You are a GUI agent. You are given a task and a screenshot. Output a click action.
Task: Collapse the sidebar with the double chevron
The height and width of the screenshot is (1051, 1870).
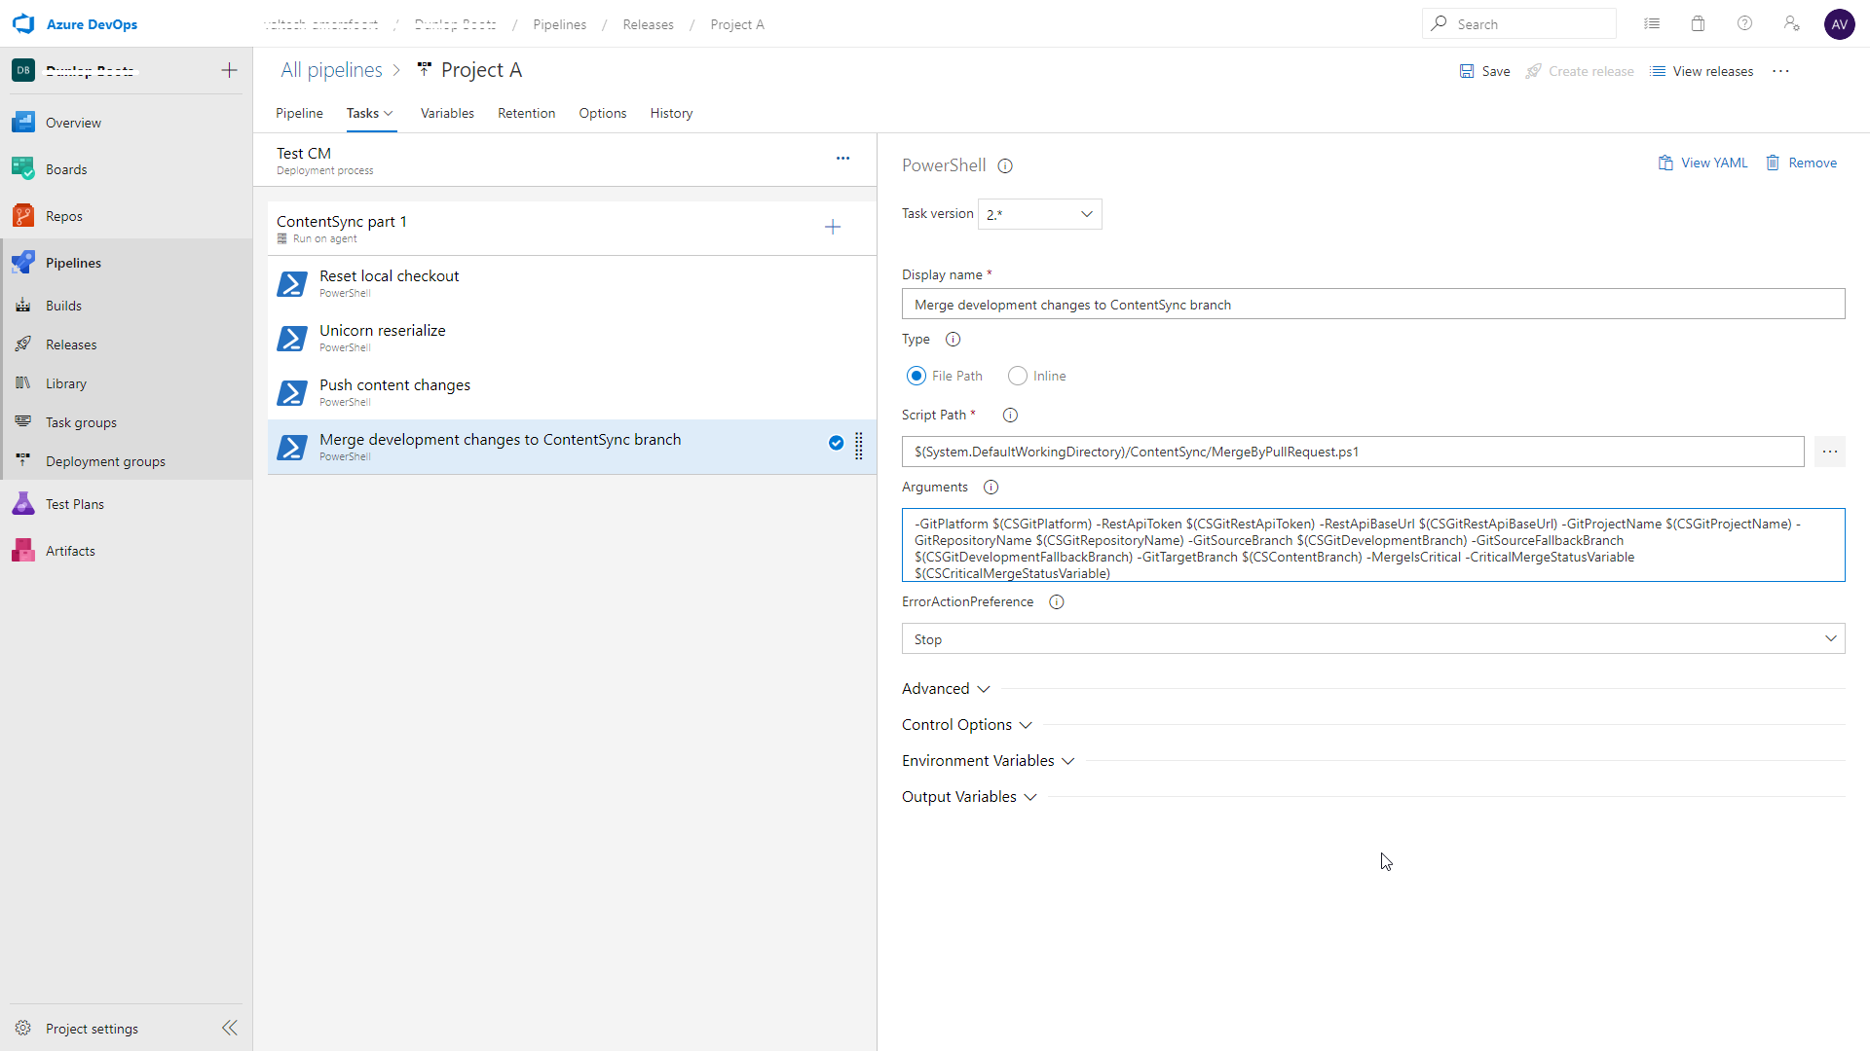pos(230,1028)
